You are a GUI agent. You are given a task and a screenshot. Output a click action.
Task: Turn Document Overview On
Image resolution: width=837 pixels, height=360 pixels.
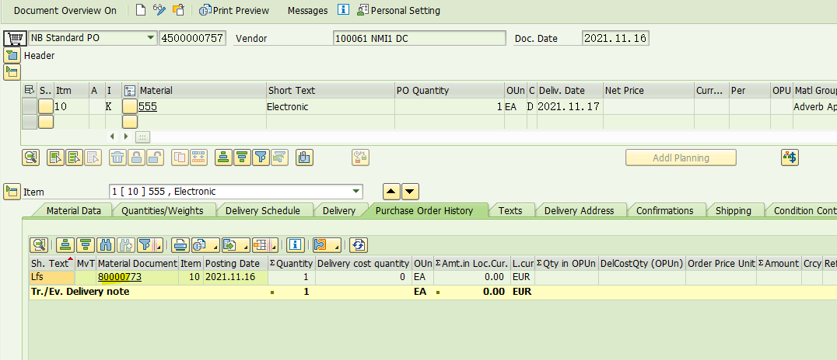tap(65, 10)
